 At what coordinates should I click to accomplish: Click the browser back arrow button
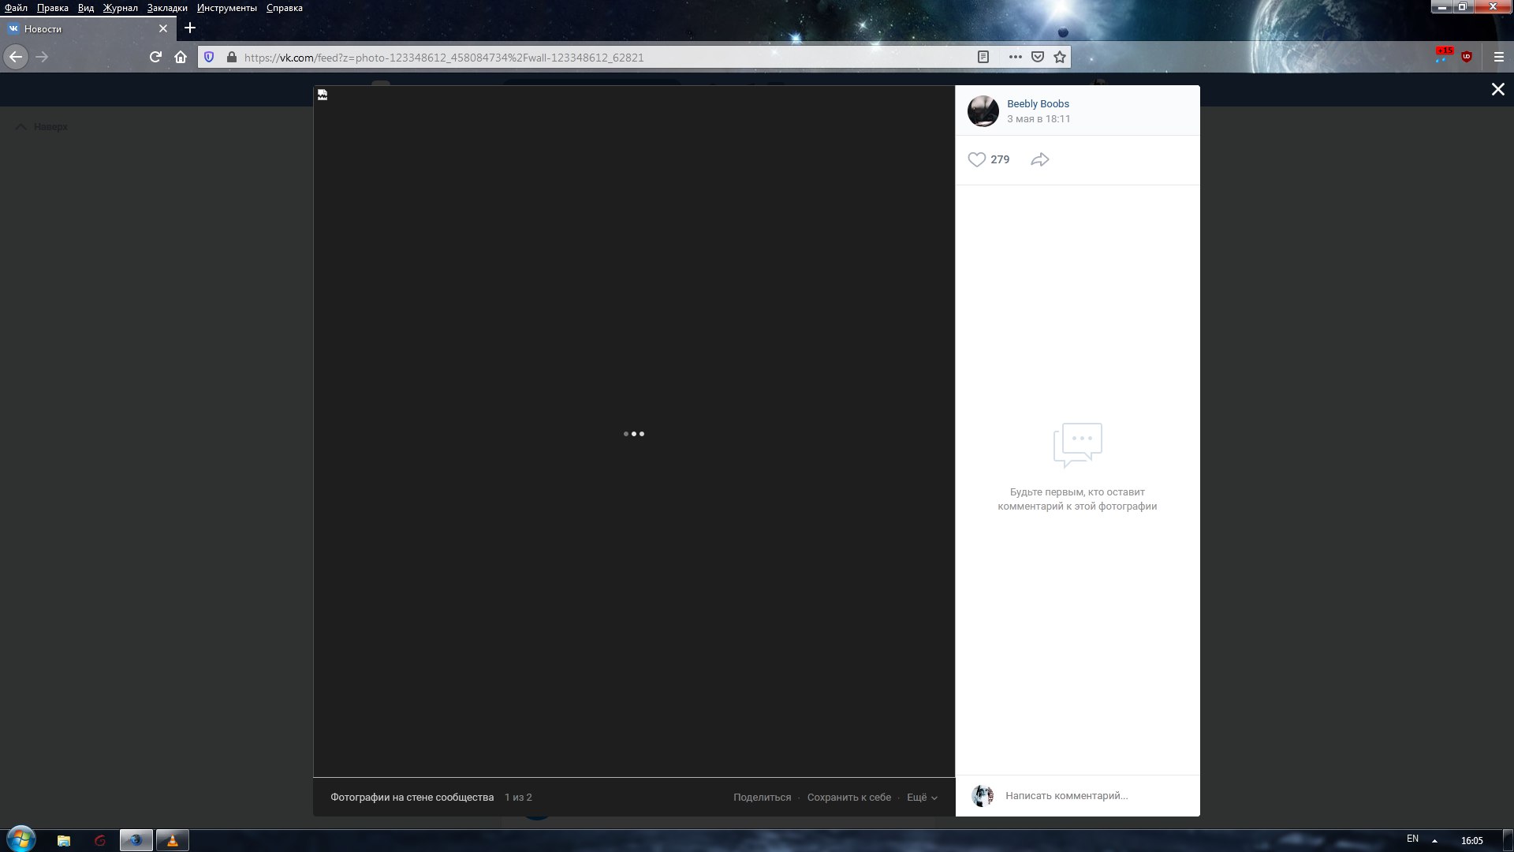[16, 57]
